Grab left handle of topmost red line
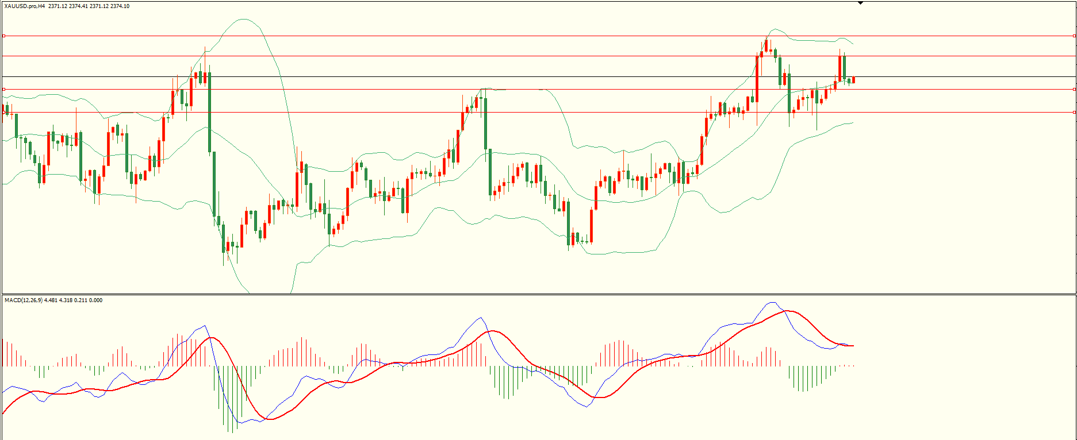Viewport: 1077px width, 440px height. pos(3,36)
